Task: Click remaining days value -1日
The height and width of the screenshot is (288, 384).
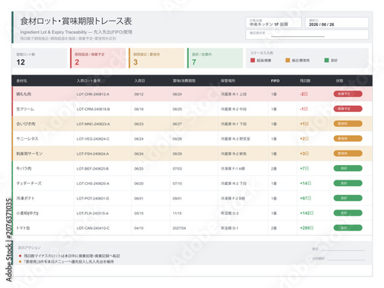Action: [303, 109]
